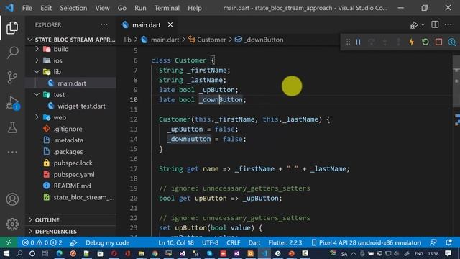The image size is (460, 259).
Task: Open the Edit menu
Action: click(46, 8)
